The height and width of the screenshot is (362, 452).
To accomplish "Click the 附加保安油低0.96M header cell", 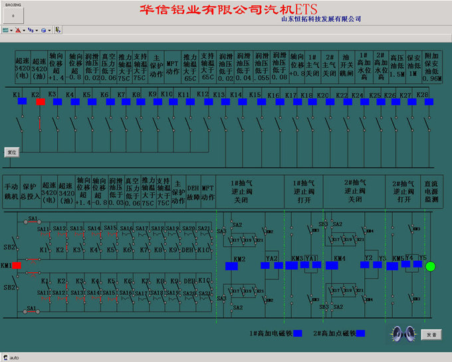I will coord(431,67).
